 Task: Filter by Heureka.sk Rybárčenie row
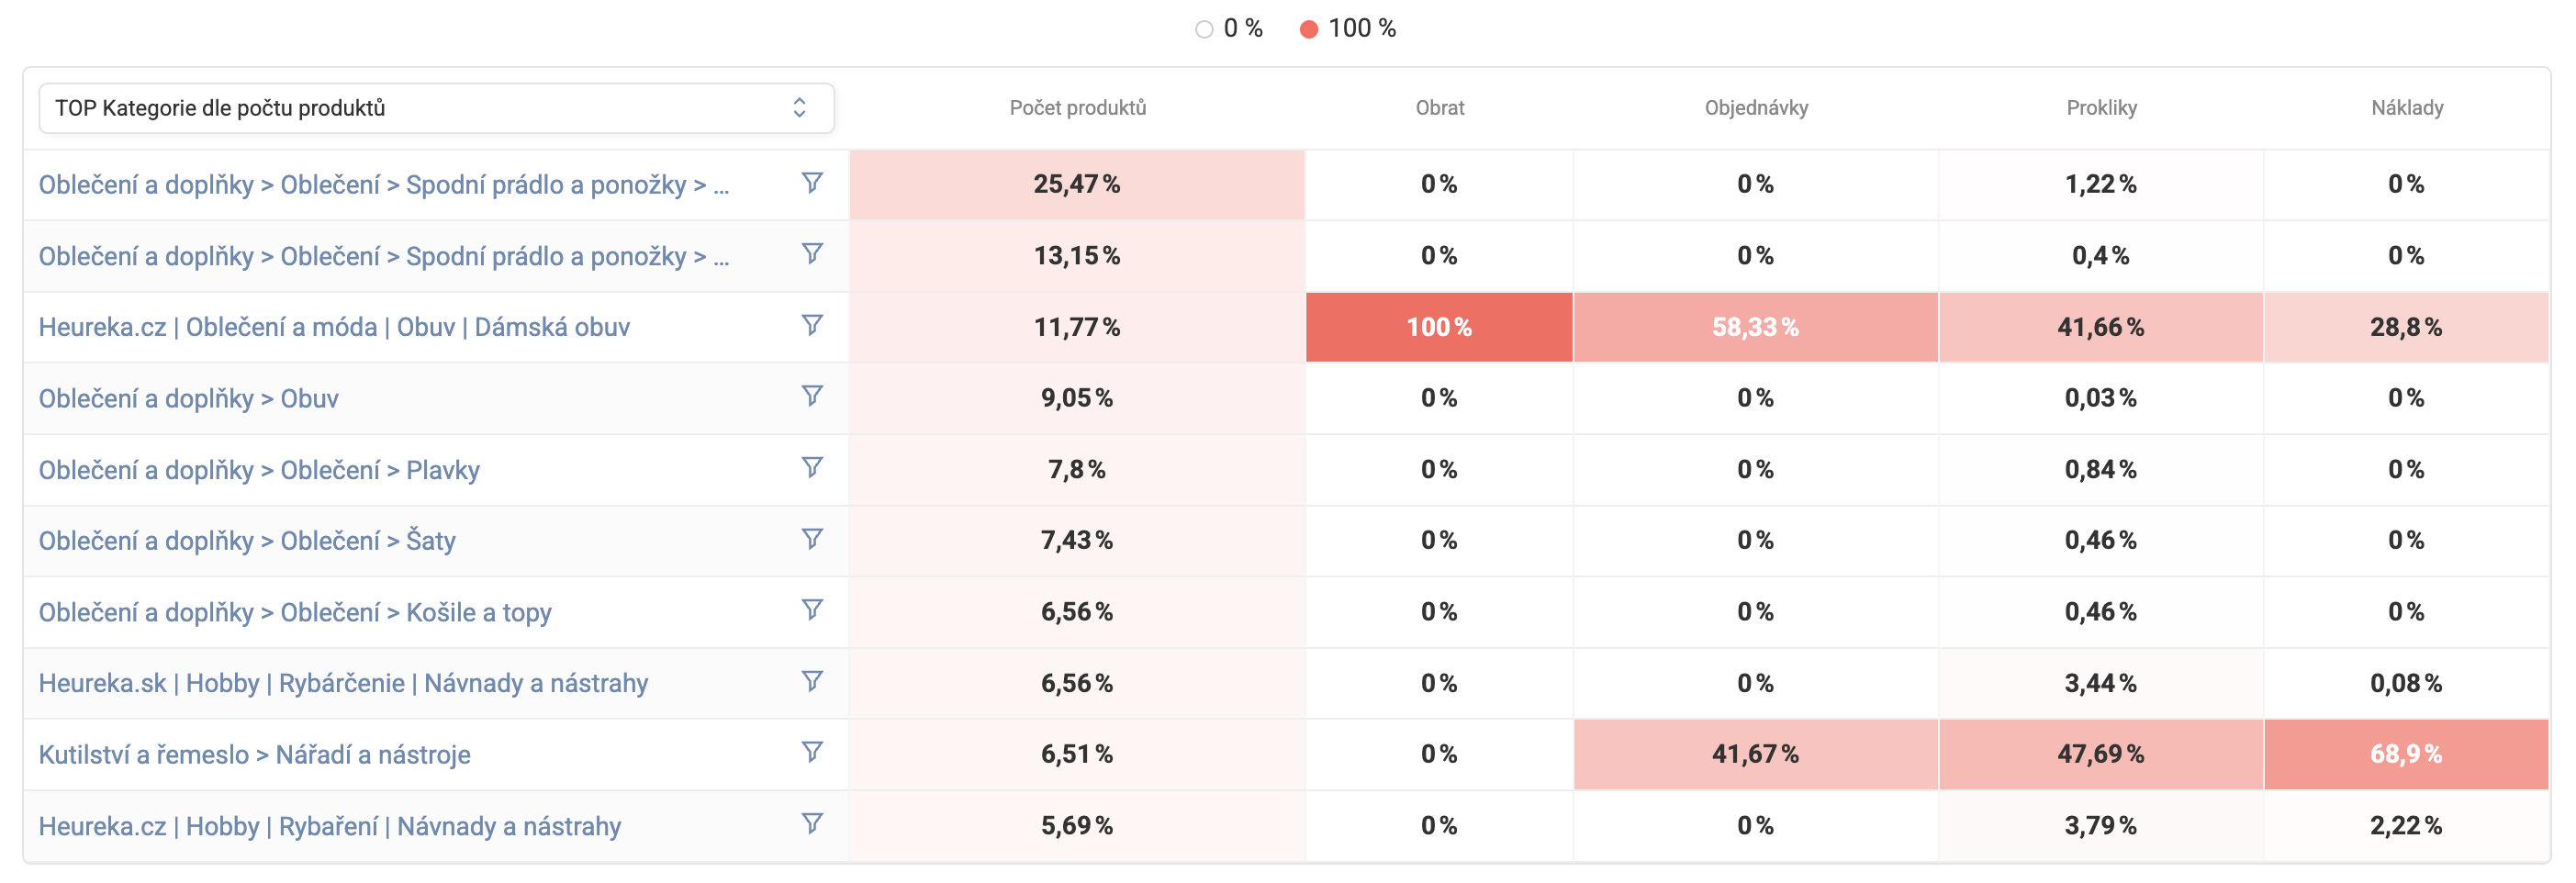[812, 681]
